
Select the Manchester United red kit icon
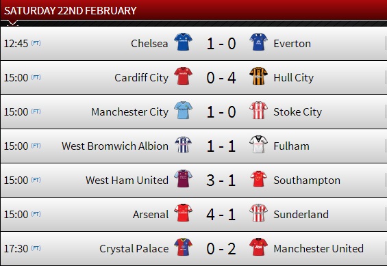pyautogui.click(x=258, y=247)
